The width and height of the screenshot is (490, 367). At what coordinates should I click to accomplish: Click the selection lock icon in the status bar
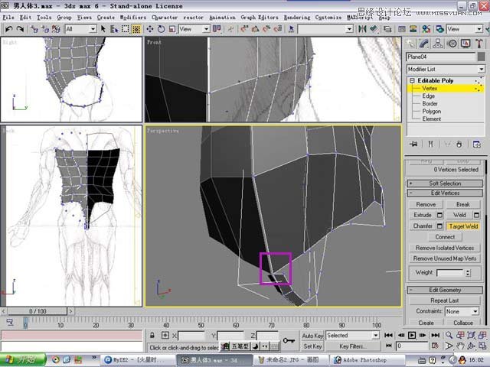154,336
